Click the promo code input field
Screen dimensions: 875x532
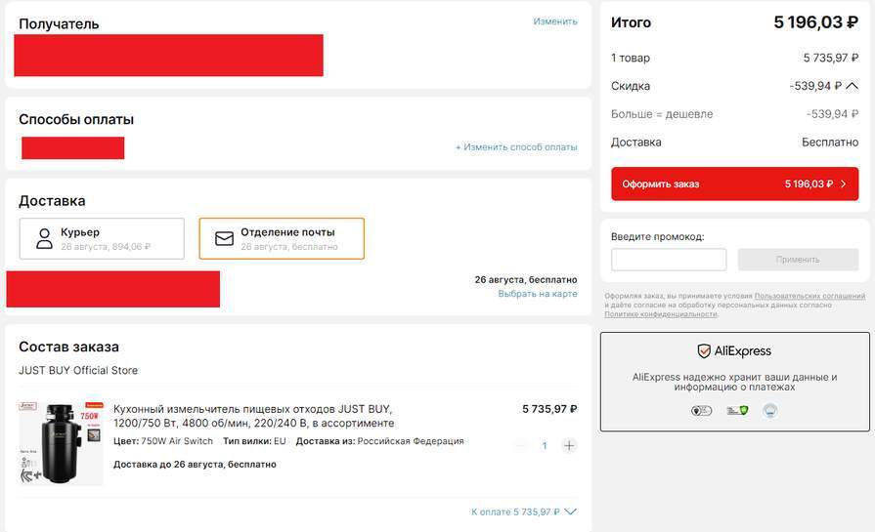coord(669,260)
